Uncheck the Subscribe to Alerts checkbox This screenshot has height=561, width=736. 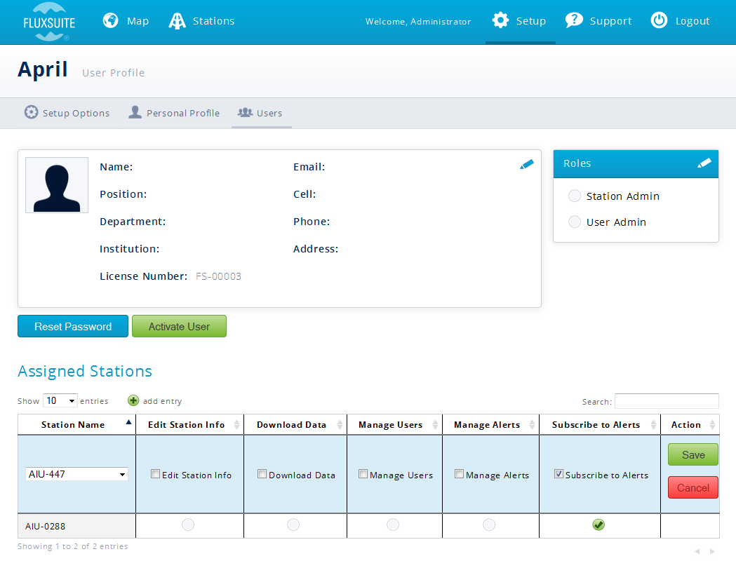(558, 474)
